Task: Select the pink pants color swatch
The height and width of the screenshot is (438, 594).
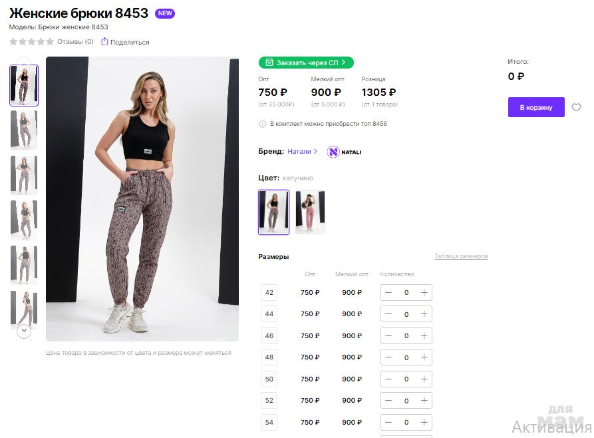Action: click(x=310, y=212)
